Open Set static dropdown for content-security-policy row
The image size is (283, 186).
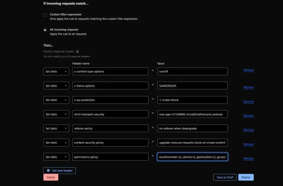tap(56, 143)
